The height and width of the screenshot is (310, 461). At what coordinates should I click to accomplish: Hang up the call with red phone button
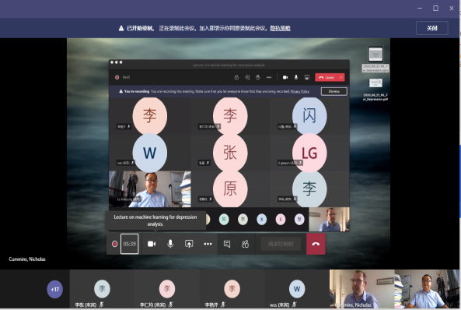click(x=316, y=244)
